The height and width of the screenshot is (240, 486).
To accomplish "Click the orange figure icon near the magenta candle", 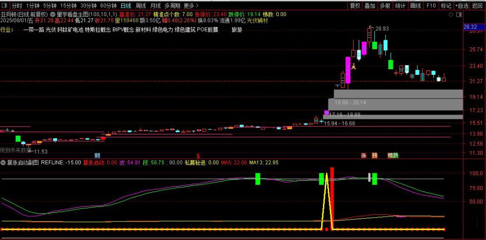I will click(x=353, y=67).
